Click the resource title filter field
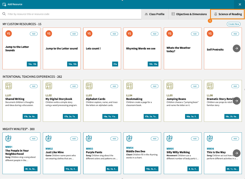This screenshot has width=245, height=179. point(73,14)
